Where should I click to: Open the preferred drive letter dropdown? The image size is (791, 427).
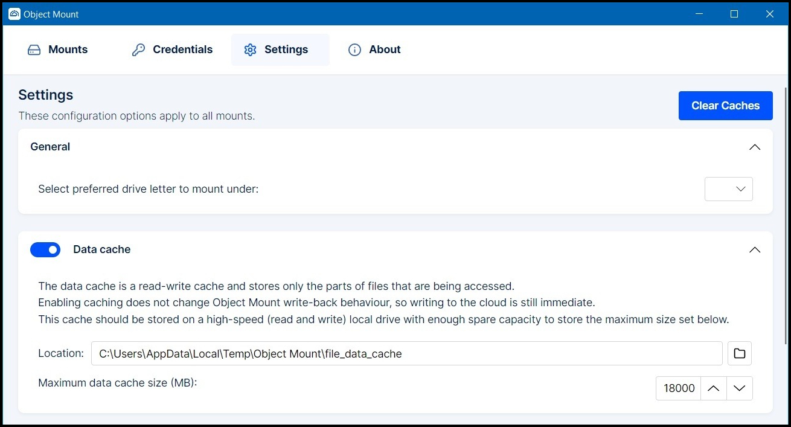pyautogui.click(x=728, y=189)
